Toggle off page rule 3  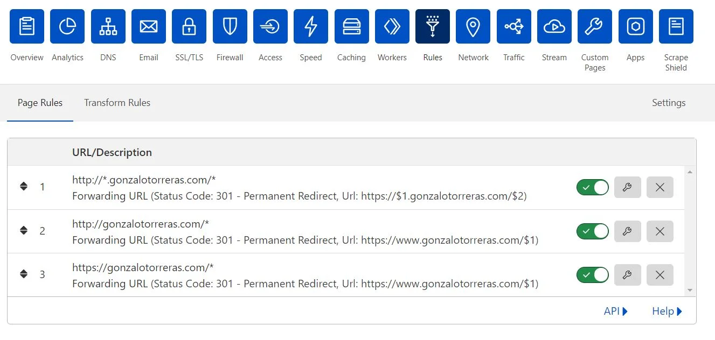coord(593,275)
